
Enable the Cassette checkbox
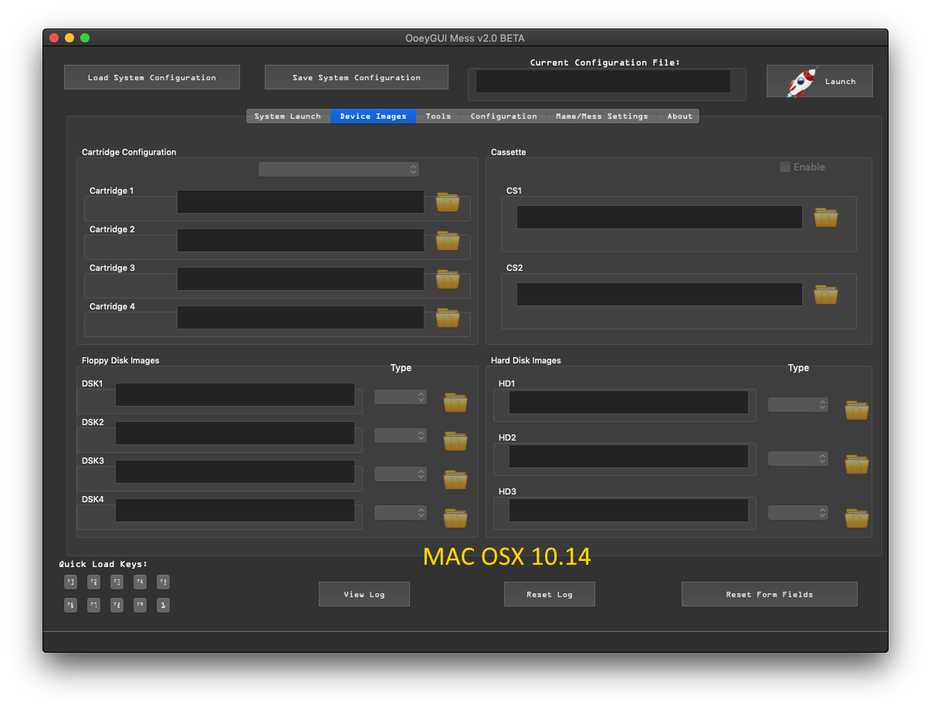[x=785, y=167]
